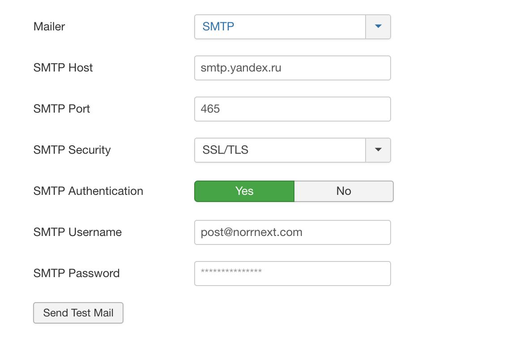528x337 pixels.
Task: Click the SMTP Port label text
Action: tap(62, 109)
